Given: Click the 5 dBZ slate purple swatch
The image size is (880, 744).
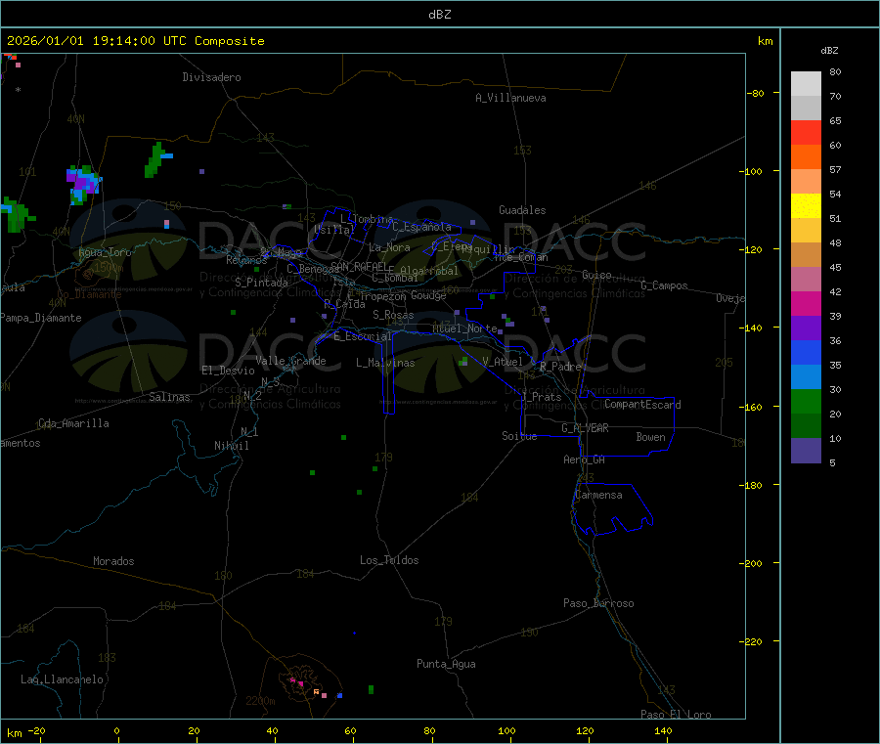Looking at the screenshot, I should click(806, 450).
